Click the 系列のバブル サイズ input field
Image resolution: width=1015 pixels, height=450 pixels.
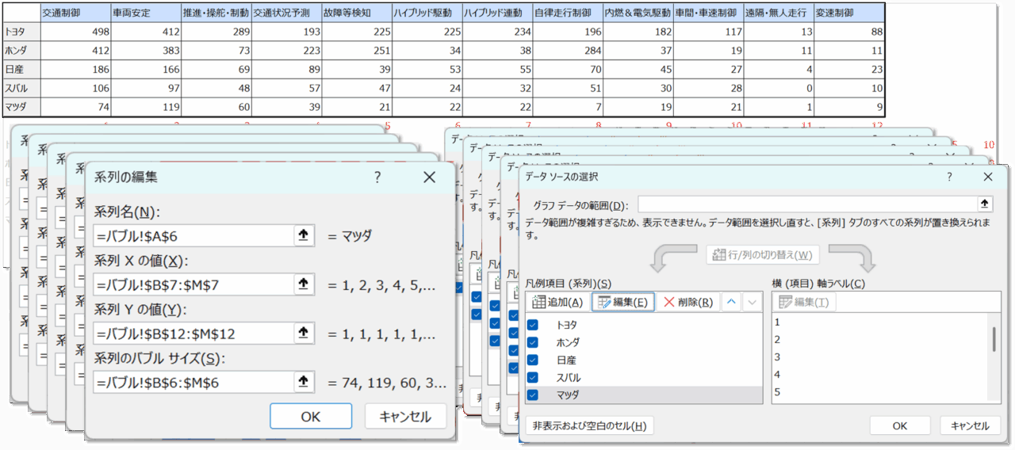pyautogui.click(x=194, y=382)
